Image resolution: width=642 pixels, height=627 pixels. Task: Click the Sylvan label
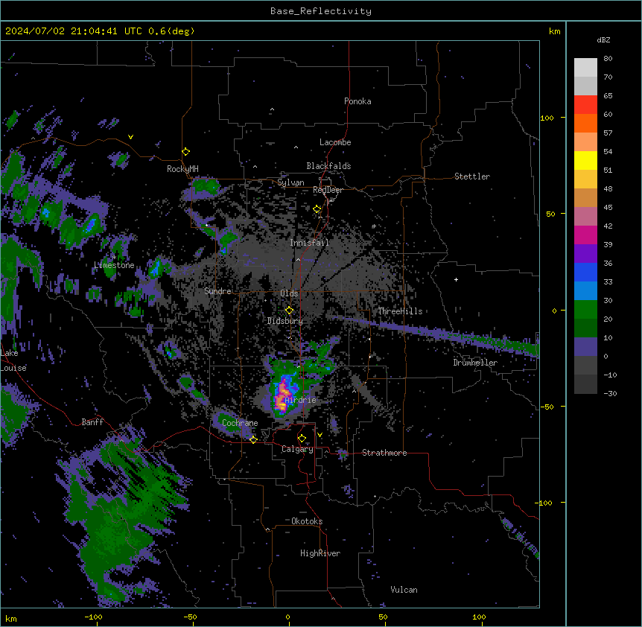(290, 182)
